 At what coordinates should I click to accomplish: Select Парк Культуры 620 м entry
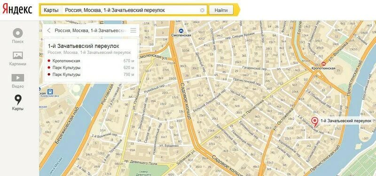(91, 68)
